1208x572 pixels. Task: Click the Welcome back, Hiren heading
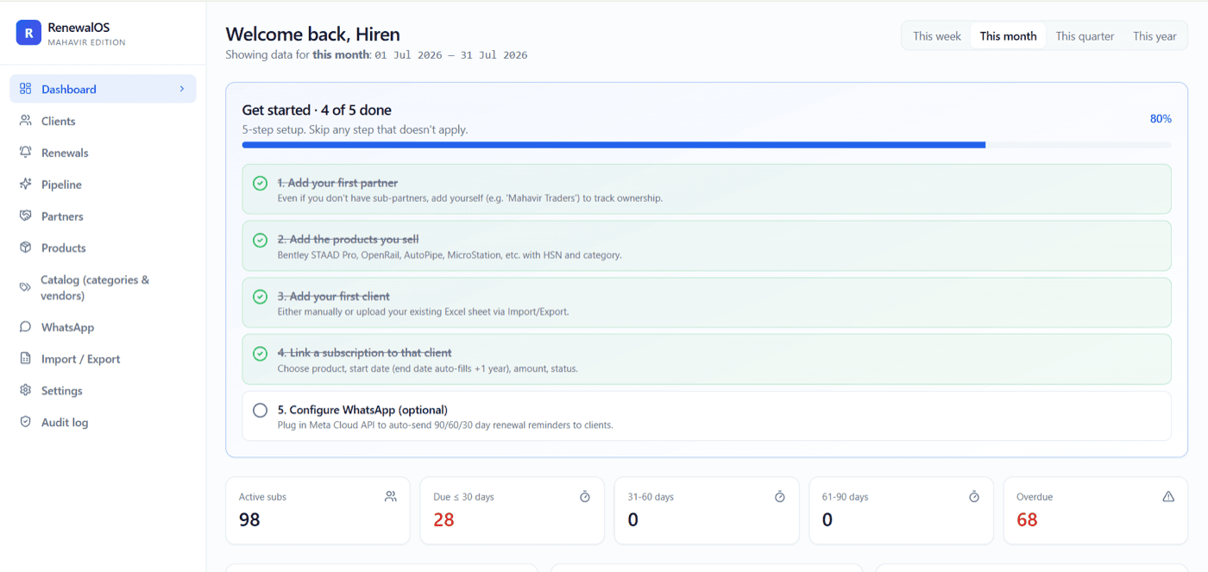[312, 35]
